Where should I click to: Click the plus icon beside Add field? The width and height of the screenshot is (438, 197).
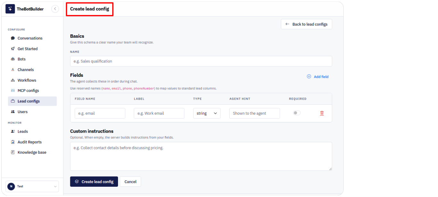[x=309, y=77]
